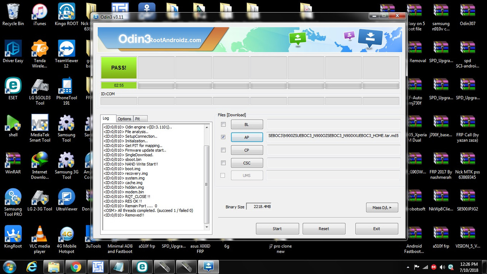Open the volume control in system tray
Screen dimensions: 487x274
point(442,267)
